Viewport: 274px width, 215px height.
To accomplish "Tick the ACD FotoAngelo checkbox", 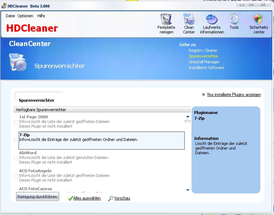I will click(x=16, y=176).
